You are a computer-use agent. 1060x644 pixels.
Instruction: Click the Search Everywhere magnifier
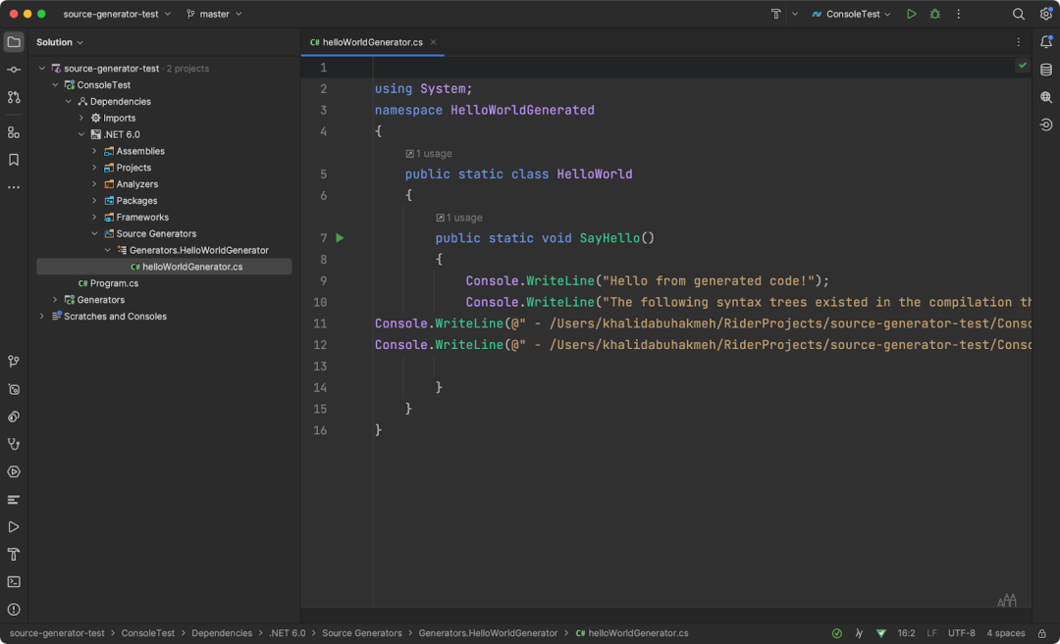point(1018,14)
